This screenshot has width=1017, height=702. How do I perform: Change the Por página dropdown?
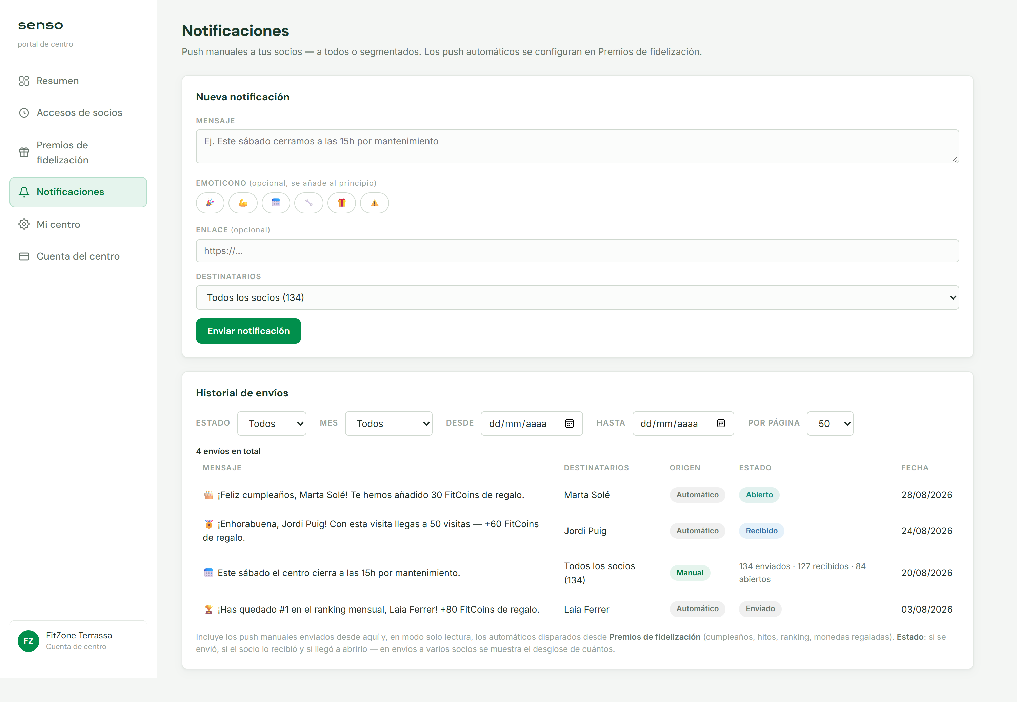point(830,424)
